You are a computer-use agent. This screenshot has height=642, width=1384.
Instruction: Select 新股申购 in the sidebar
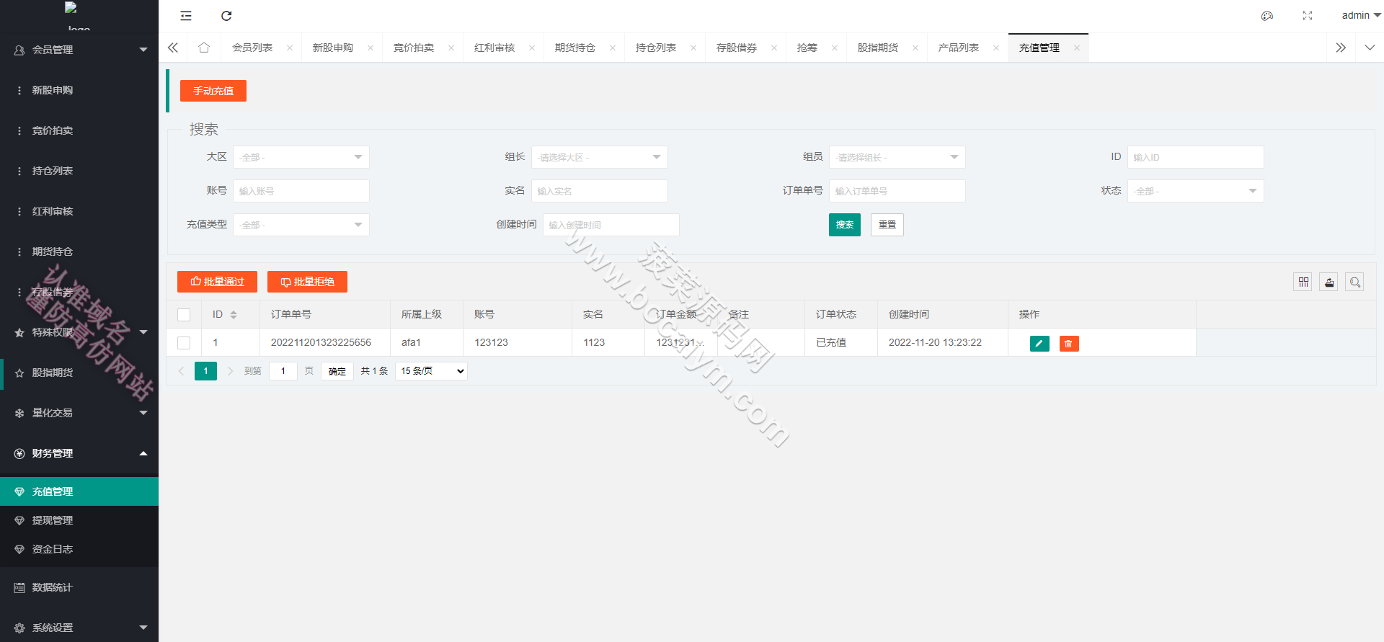coord(79,90)
